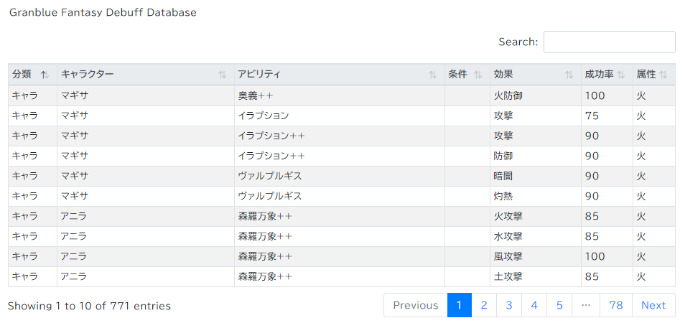Image resolution: width=680 pixels, height=323 pixels.
Task: Open pagination page 2
Action: tap(484, 305)
